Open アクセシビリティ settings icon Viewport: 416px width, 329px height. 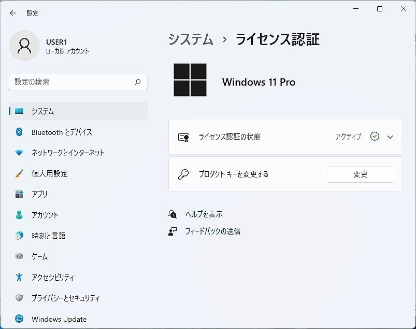pyautogui.click(x=19, y=278)
